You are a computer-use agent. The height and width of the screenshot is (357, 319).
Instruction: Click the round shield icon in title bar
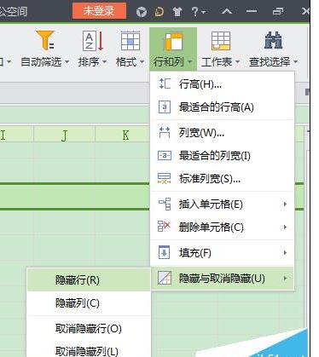[x=142, y=12]
